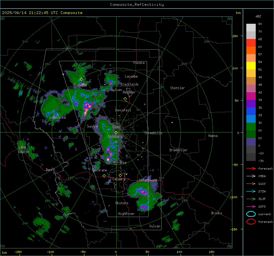274x256 pixels.
Task: Click the Sundre town label
Action: pyautogui.click(x=92, y=126)
